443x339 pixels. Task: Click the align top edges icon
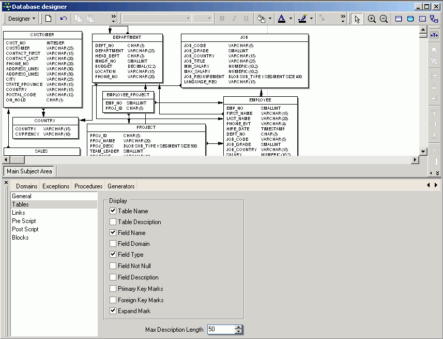click(x=434, y=113)
